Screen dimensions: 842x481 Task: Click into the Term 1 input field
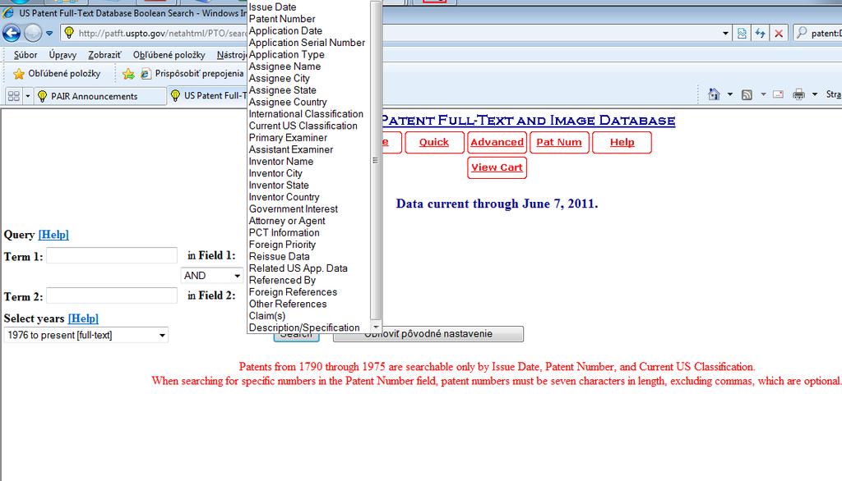(x=112, y=255)
